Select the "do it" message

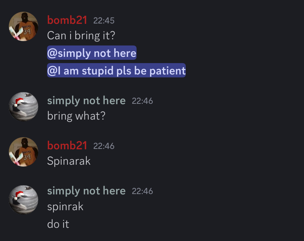[58, 224]
